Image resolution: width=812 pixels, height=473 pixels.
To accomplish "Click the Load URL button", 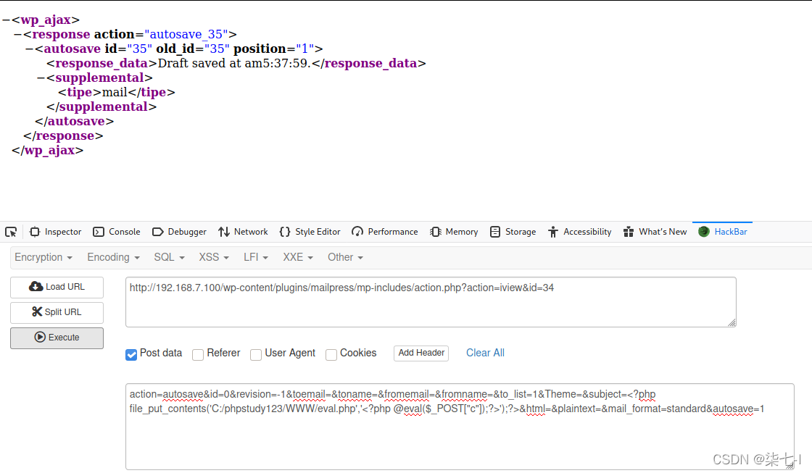I will tap(57, 288).
